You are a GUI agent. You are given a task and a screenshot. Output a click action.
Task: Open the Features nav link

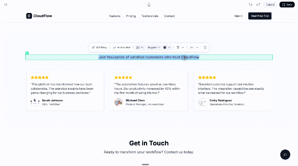[x=114, y=16]
